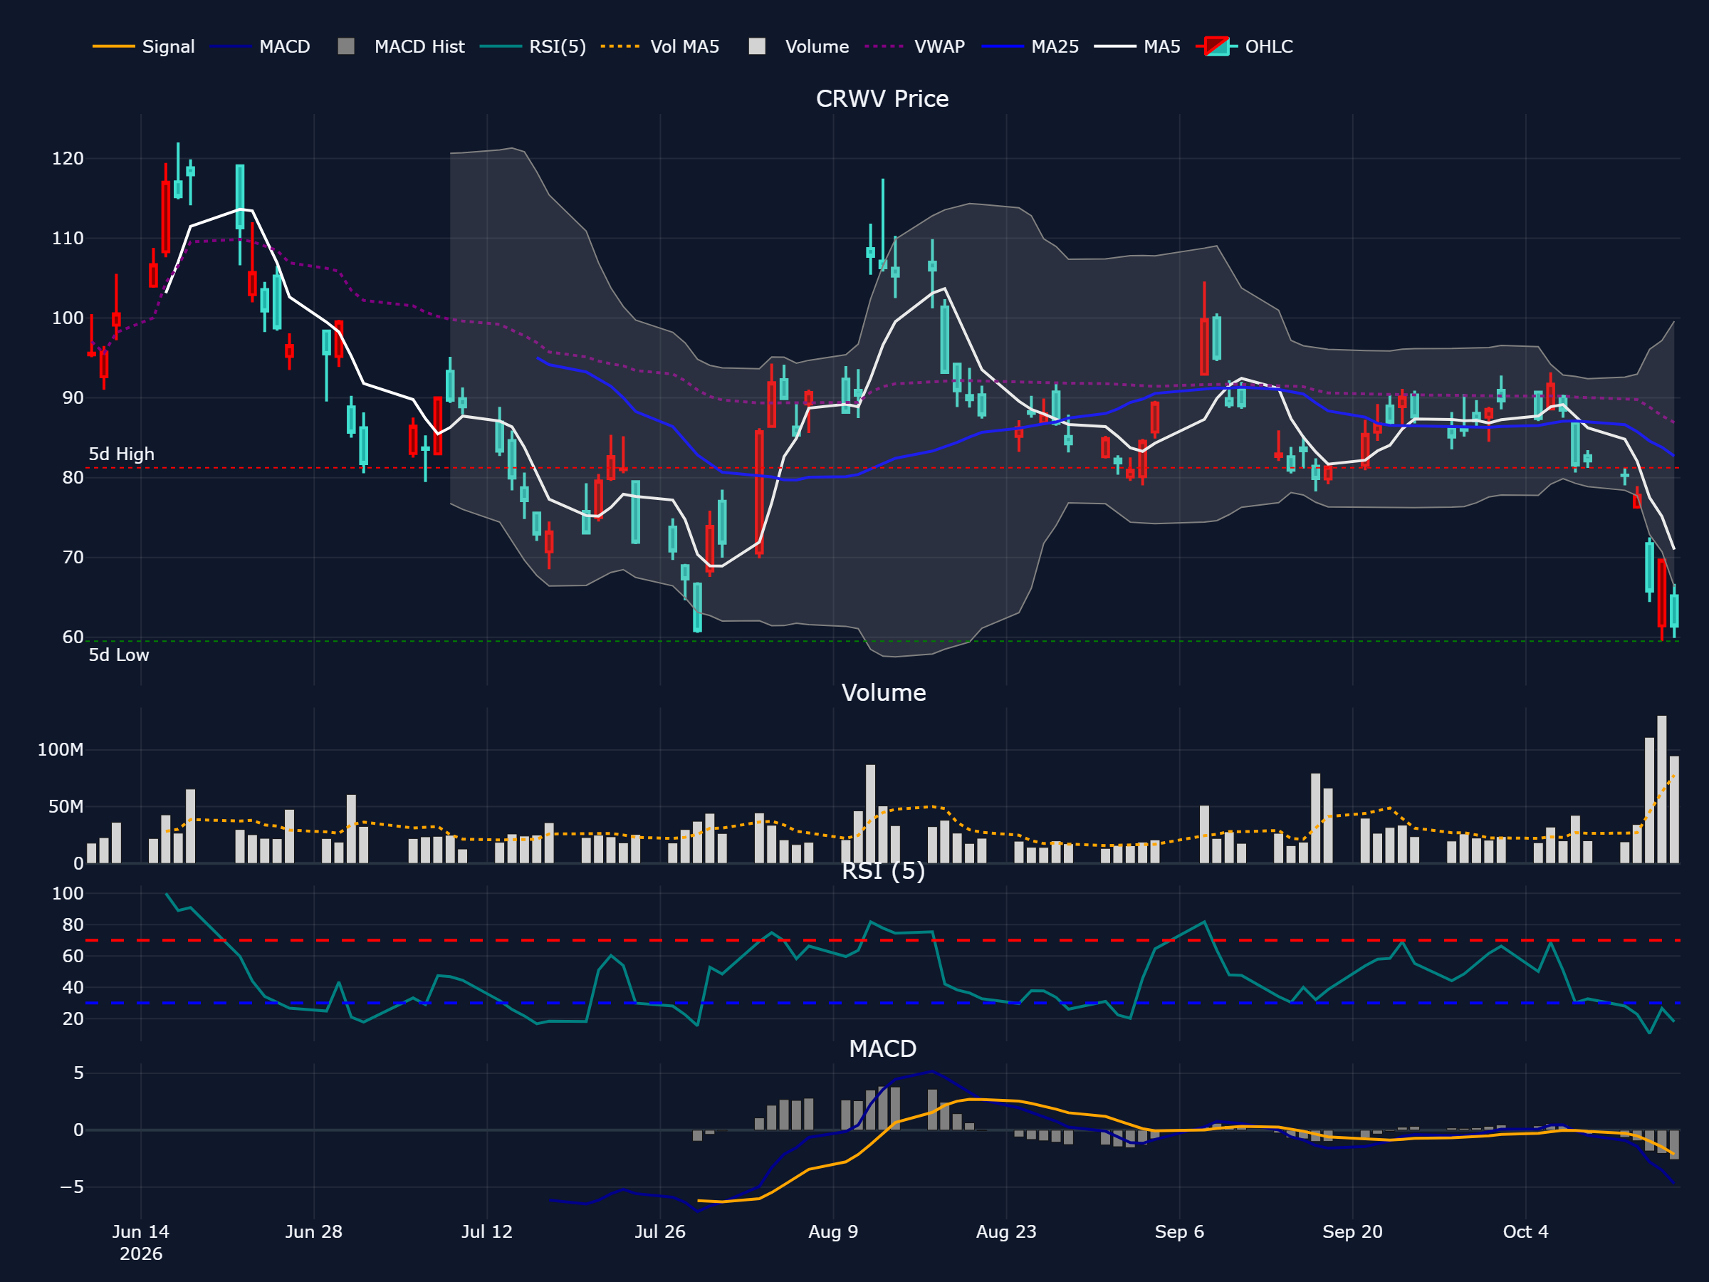The image size is (1709, 1282).
Task: Click the last red candlestick near 60
Action: point(1661,593)
